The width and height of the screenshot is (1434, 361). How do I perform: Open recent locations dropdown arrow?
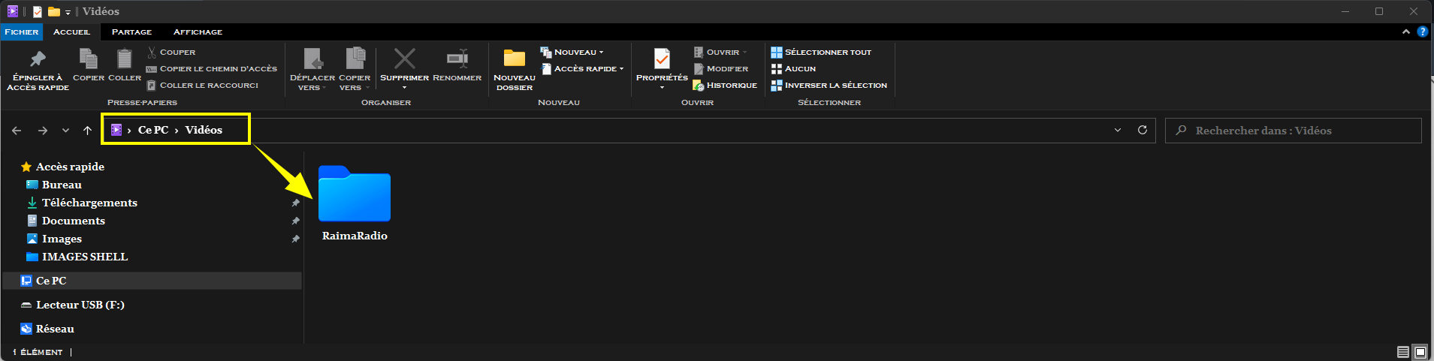point(66,131)
